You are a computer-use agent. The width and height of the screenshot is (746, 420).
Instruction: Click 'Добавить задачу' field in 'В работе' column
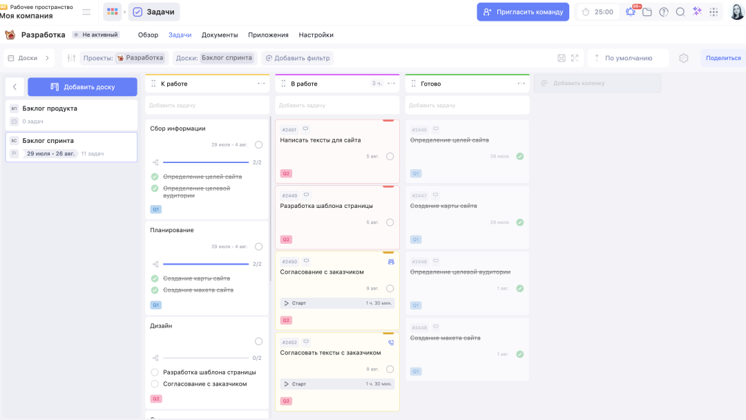tap(337, 105)
